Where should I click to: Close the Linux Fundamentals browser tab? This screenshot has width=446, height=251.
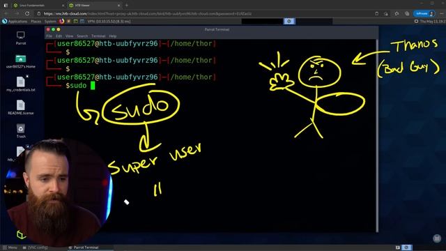point(63,6)
